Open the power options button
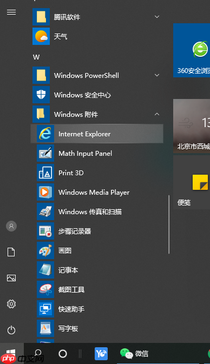 point(11,330)
